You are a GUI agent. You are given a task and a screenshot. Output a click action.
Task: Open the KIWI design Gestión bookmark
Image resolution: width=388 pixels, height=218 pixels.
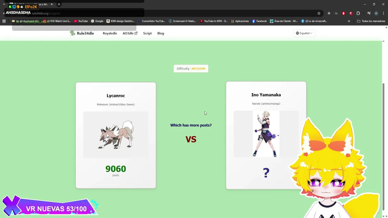pyautogui.click(x=120, y=21)
